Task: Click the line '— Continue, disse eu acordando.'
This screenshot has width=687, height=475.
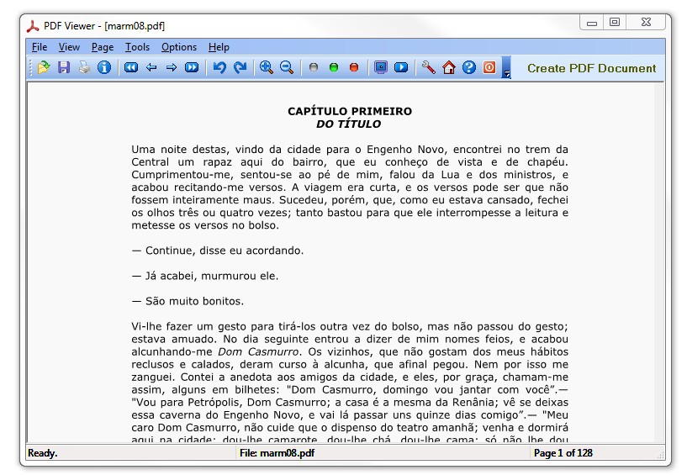Action: click(218, 251)
